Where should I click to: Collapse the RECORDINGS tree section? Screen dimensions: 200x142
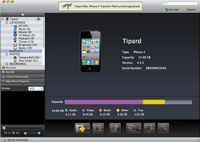tap(7, 64)
